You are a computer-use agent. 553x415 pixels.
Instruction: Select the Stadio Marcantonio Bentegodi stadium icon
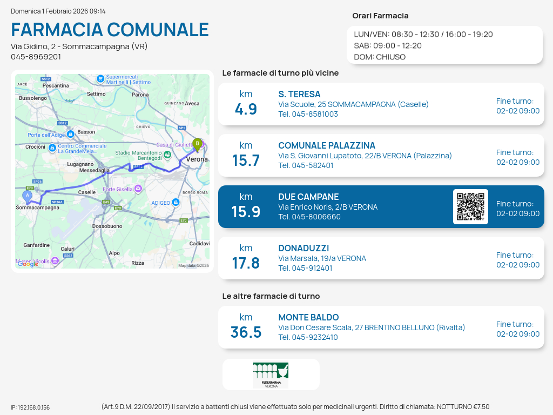click(x=167, y=155)
